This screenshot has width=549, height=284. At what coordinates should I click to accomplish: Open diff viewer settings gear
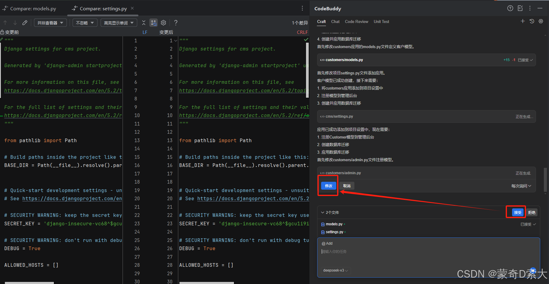[163, 23]
